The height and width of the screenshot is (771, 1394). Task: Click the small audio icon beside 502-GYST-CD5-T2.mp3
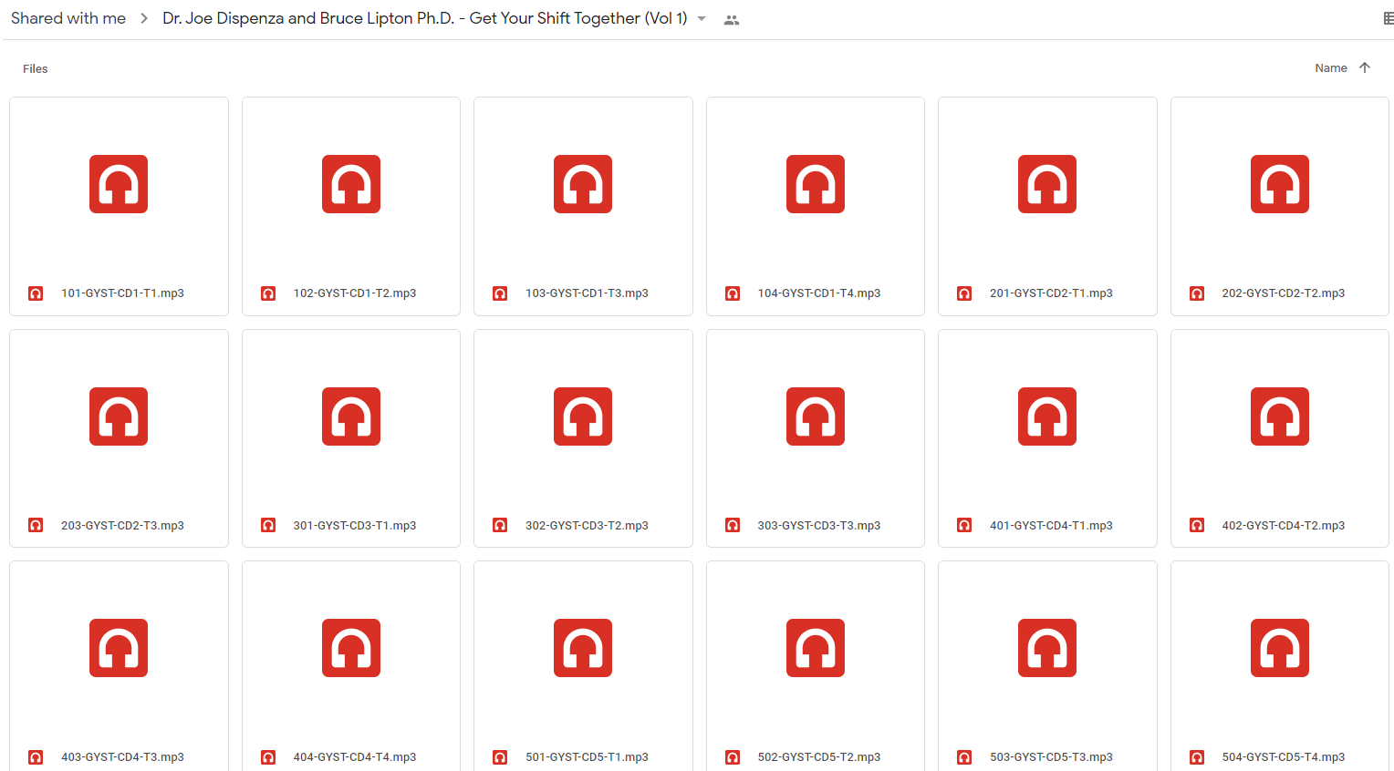(x=733, y=757)
